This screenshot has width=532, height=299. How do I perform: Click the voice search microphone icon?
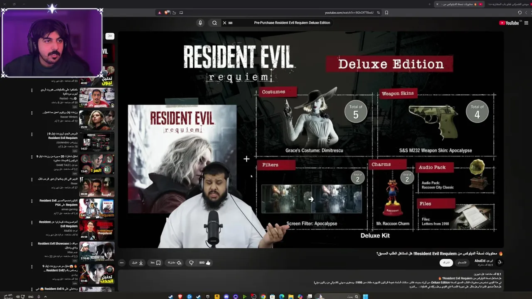(x=200, y=23)
